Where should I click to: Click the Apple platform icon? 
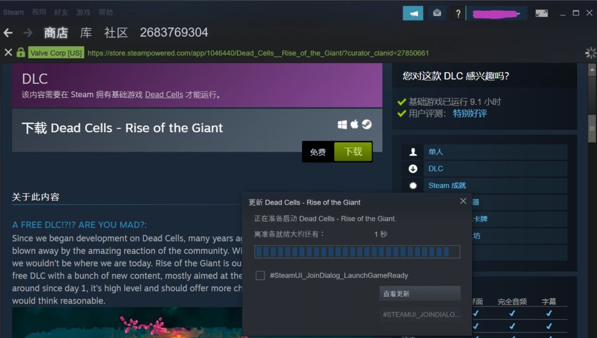click(x=355, y=124)
